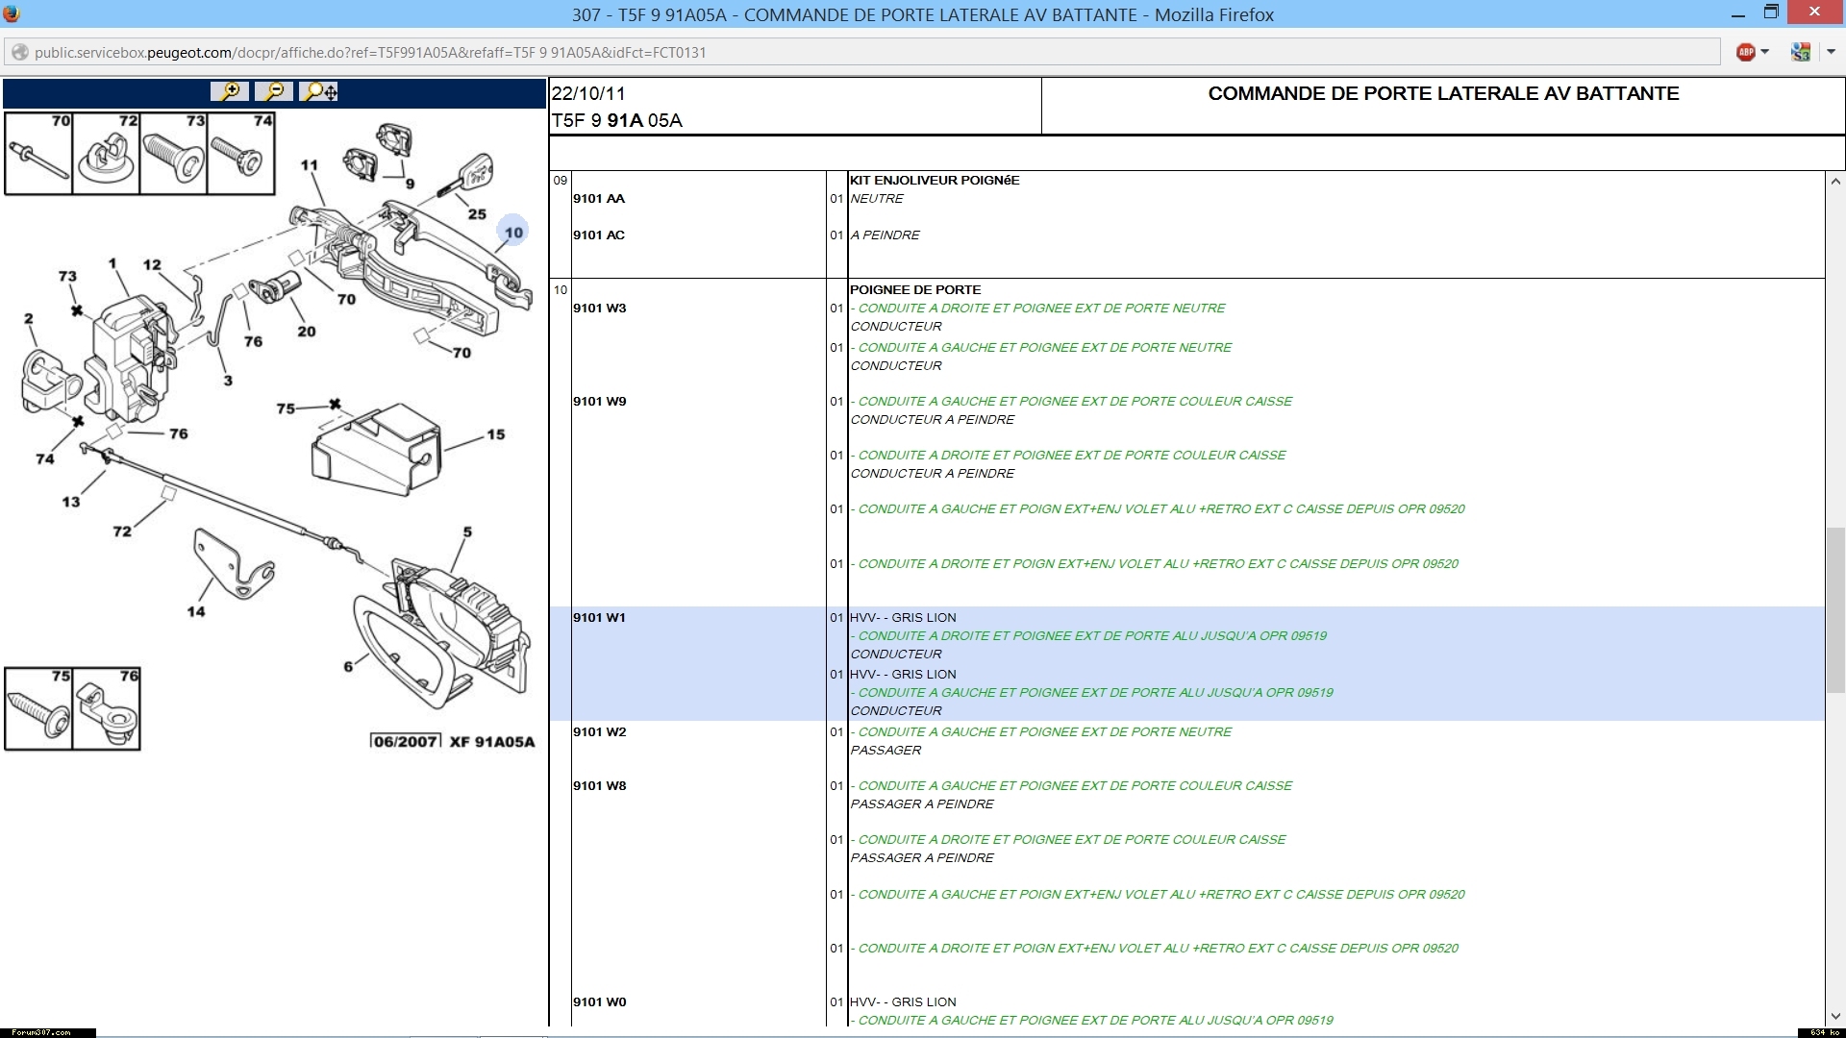1846x1038 pixels.
Task: Click the Firefox logo in title bar
Action: 12,13
